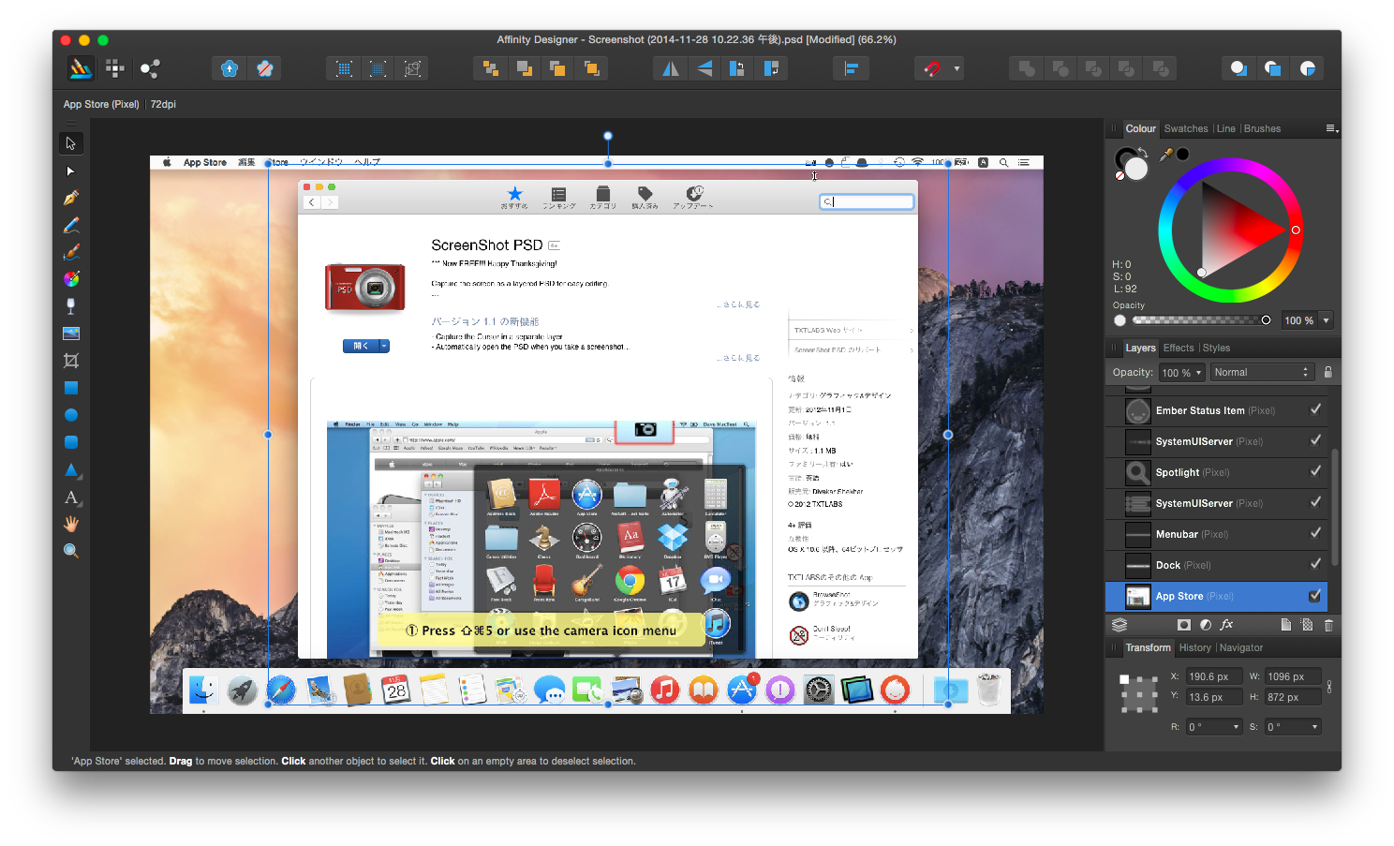
Task: Switch to the Brushes tab
Action: point(1262,128)
